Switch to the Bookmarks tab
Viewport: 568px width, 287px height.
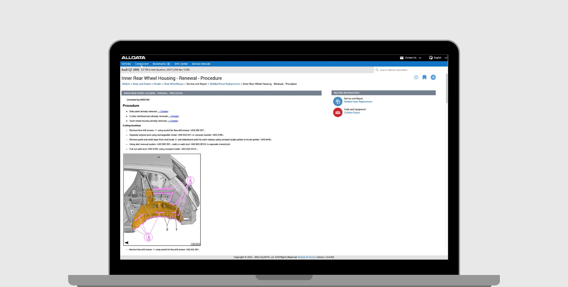pos(159,64)
